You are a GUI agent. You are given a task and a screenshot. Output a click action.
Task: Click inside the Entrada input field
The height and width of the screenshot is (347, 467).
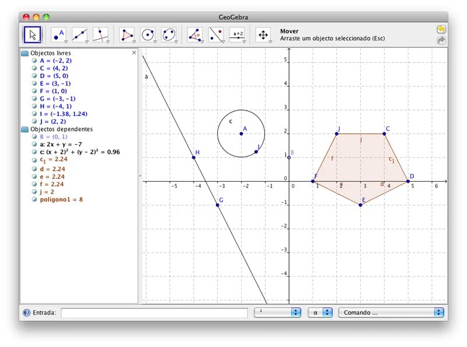[x=154, y=313]
